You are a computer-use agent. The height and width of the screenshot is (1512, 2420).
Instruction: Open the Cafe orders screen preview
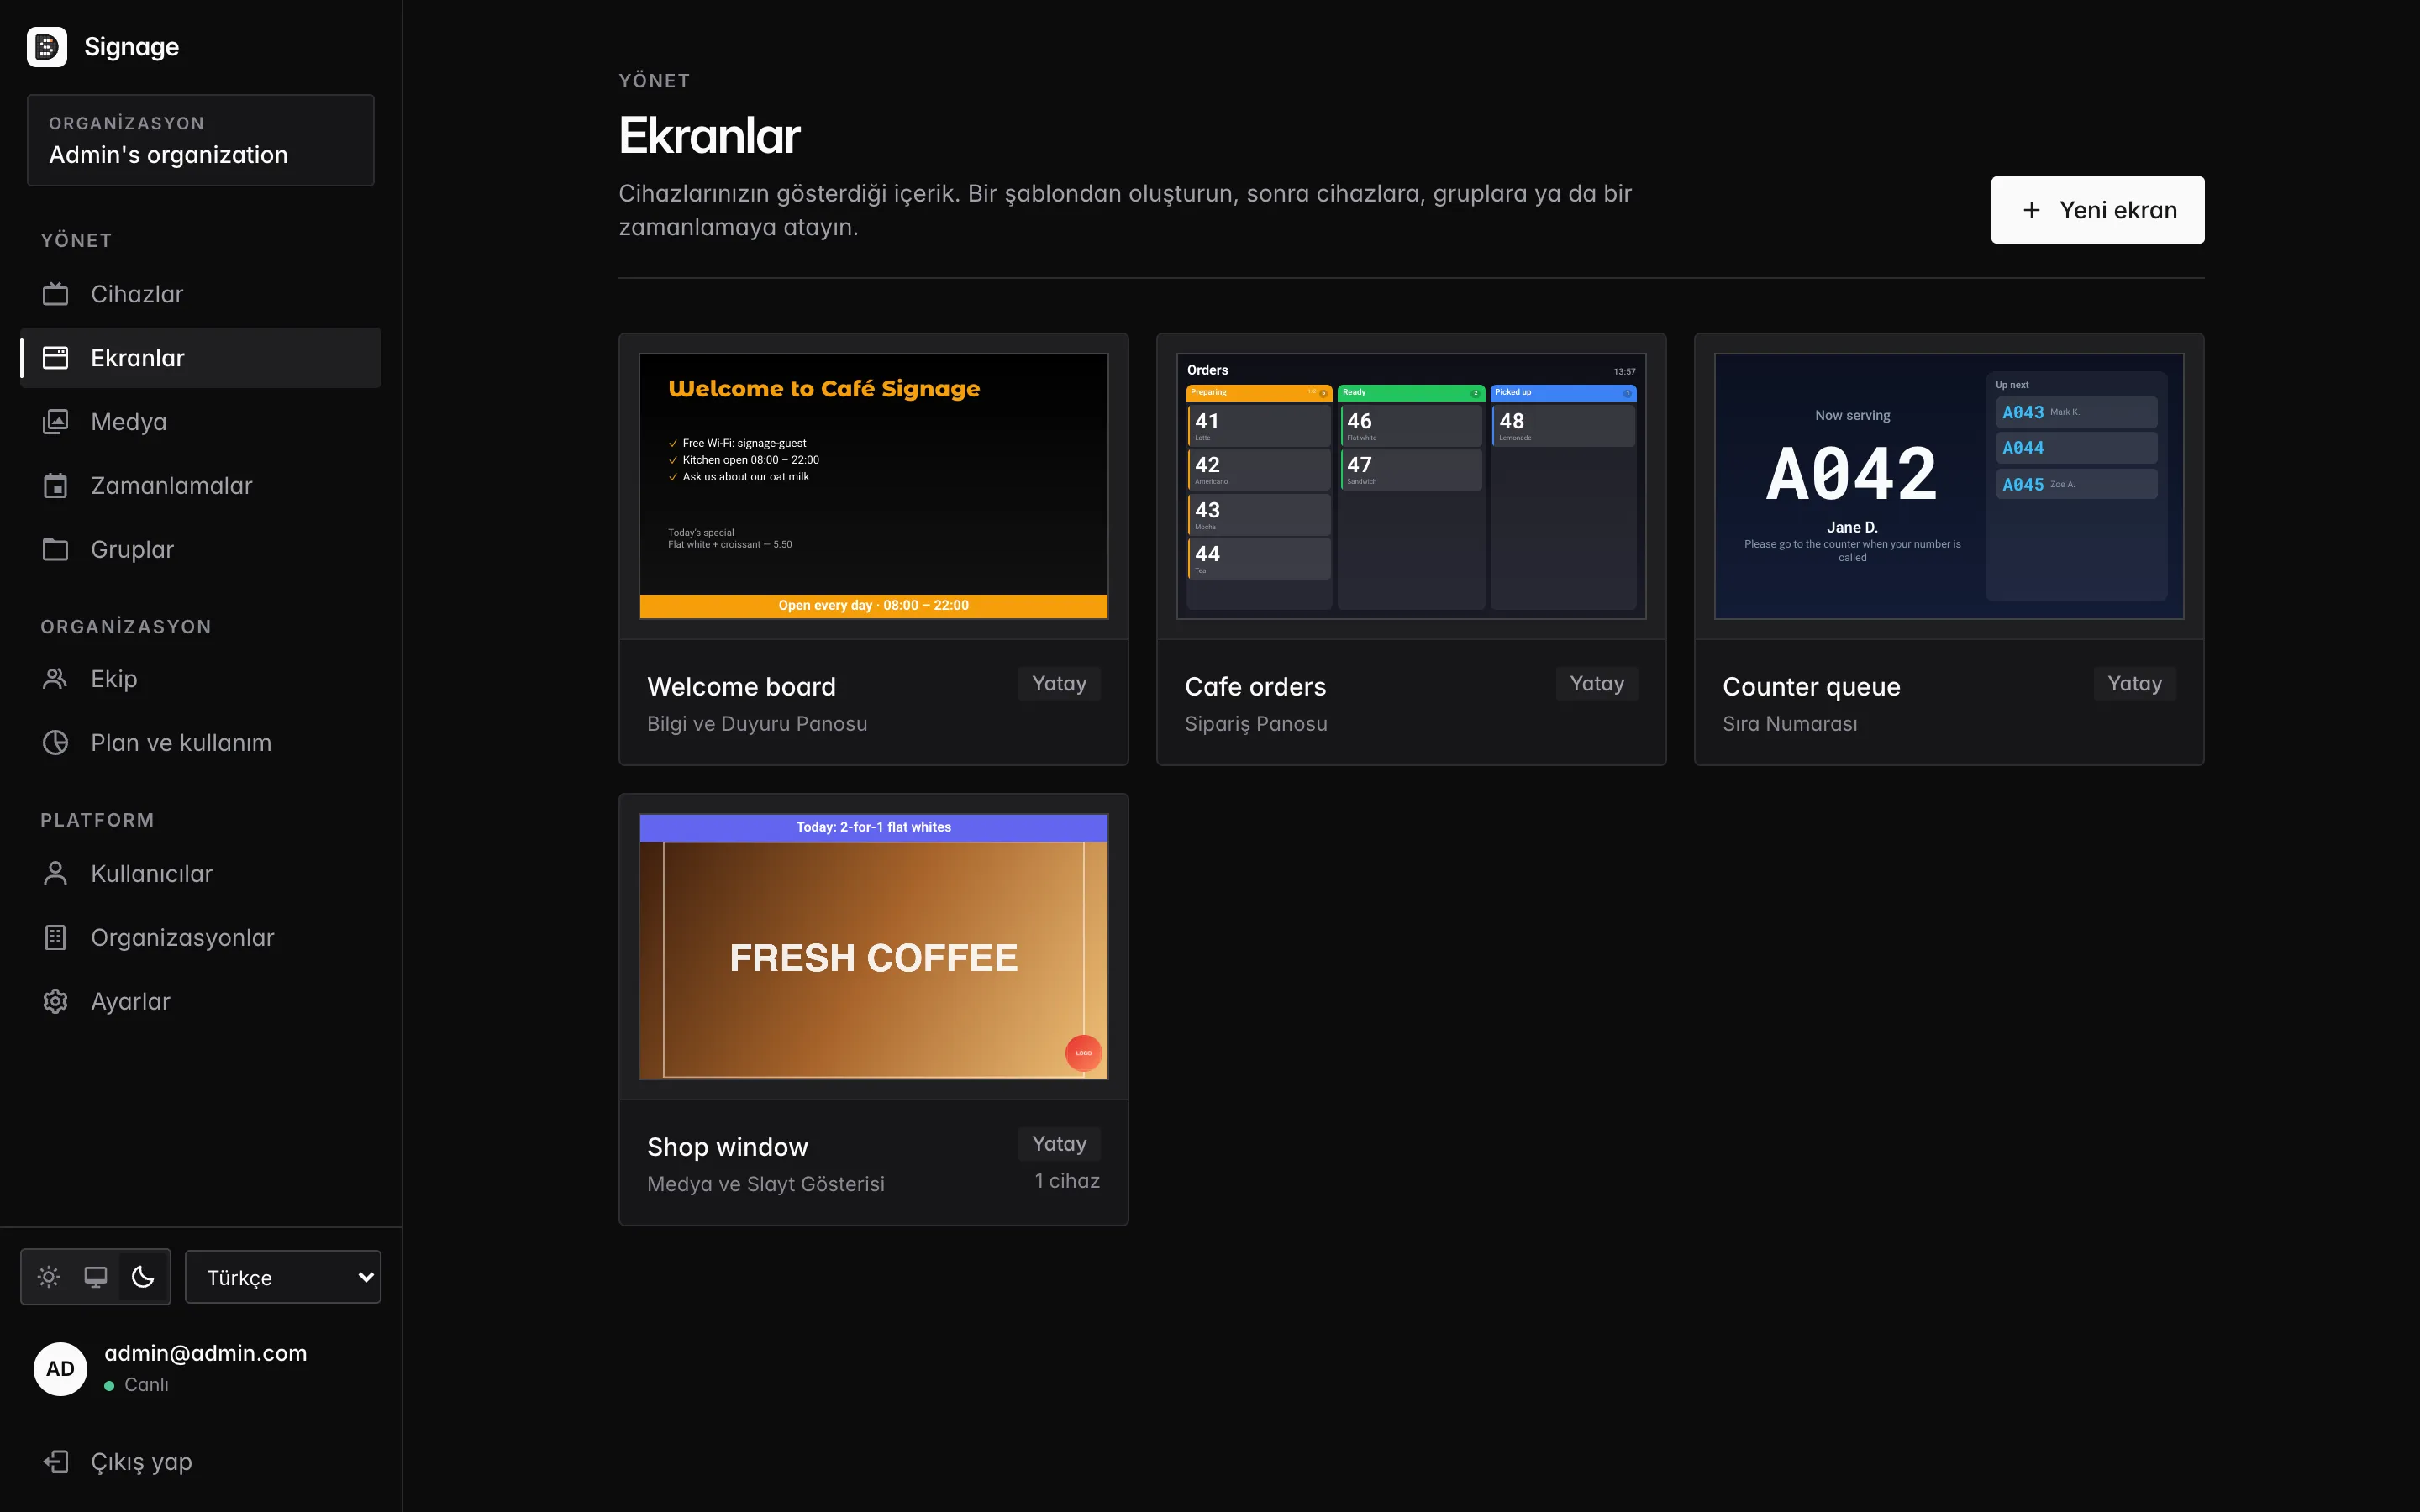point(1411,486)
